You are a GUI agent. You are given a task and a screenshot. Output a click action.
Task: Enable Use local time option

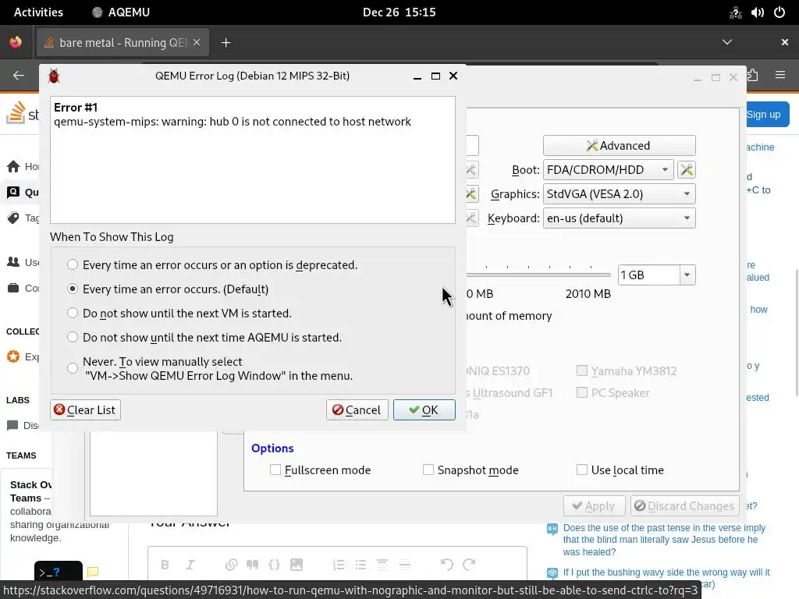[582, 470]
